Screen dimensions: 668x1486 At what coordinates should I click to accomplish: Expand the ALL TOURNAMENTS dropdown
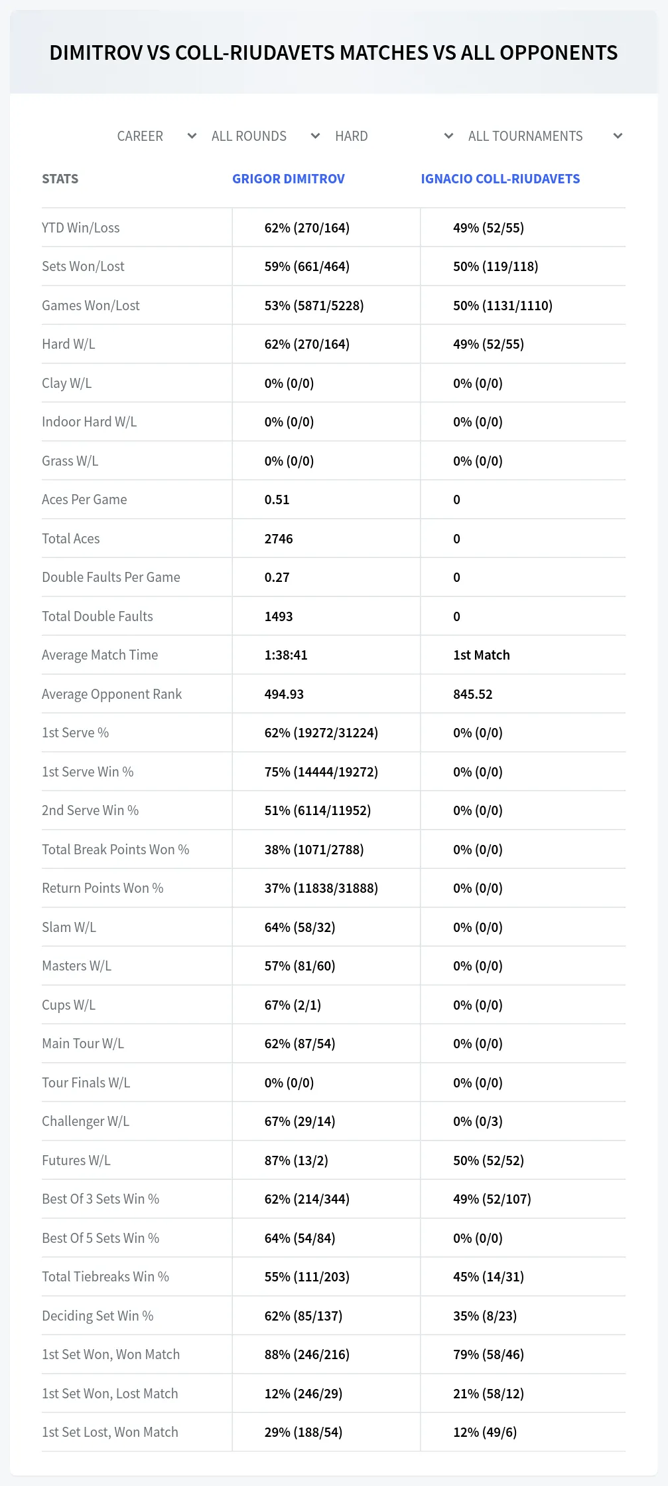point(545,136)
